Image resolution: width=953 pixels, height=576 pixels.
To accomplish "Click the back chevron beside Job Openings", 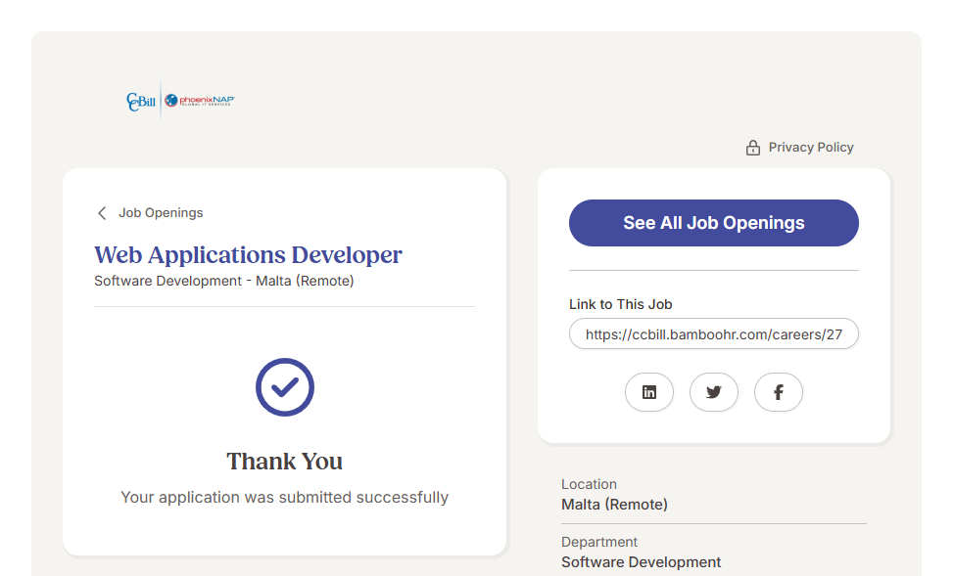I will (x=102, y=213).
